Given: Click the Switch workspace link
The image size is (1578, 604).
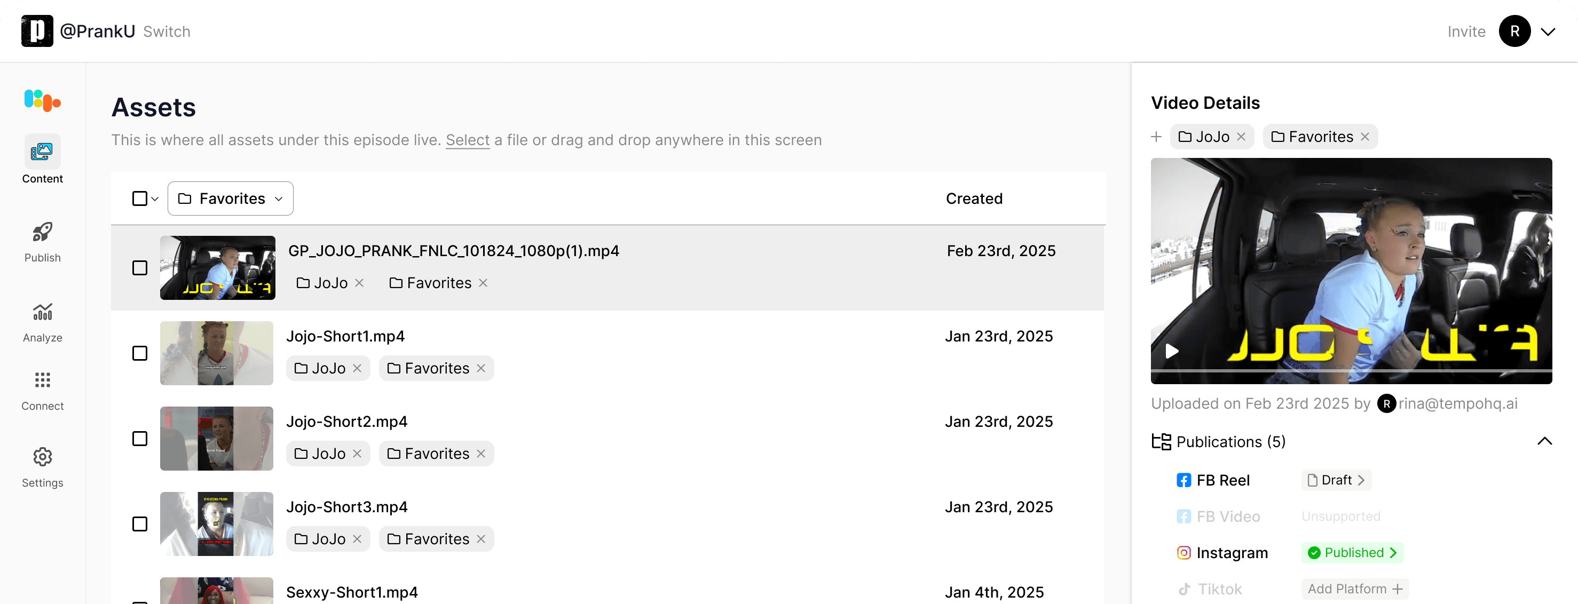Looking at the screenshot, I should click(167, 32).
